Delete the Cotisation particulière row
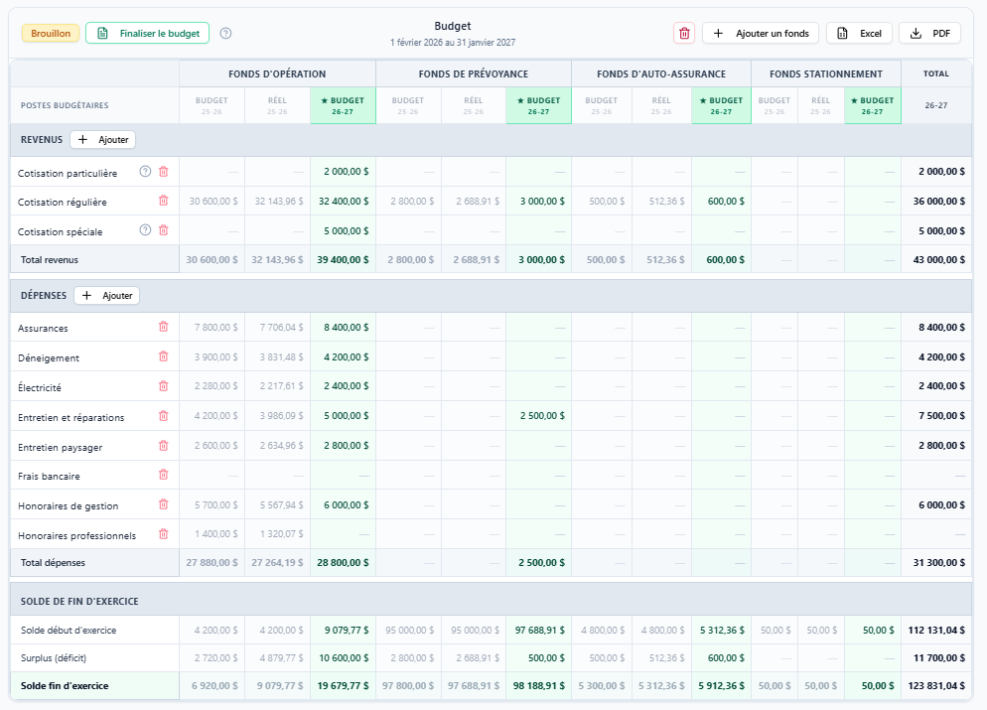987x710 pixels. tap(164, 171)
